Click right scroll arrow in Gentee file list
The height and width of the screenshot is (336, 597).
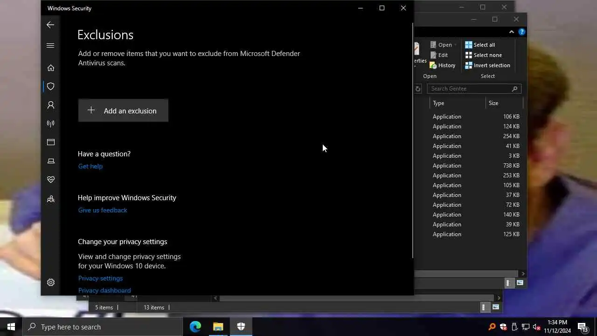tap(523, 274)
